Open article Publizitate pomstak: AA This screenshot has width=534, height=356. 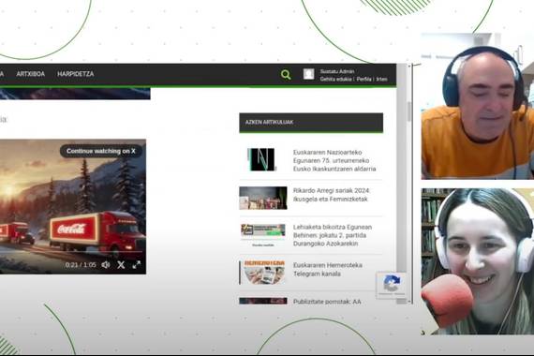click(x=327, y=302)
